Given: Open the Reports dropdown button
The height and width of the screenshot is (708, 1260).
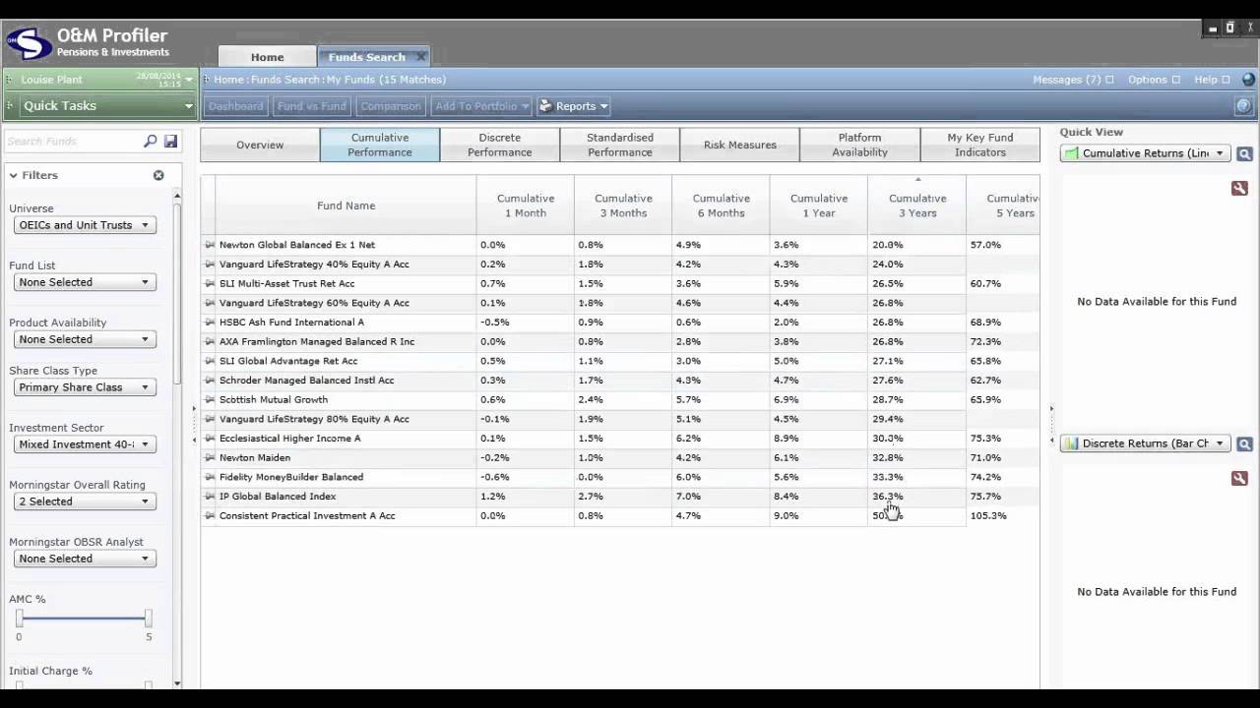Looking at the screenshot, I should (x=573, y=106).
